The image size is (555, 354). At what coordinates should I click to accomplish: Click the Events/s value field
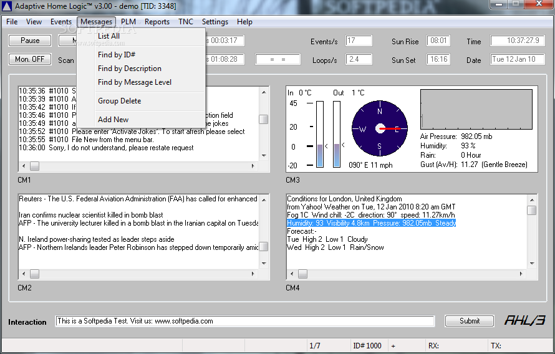359,41
